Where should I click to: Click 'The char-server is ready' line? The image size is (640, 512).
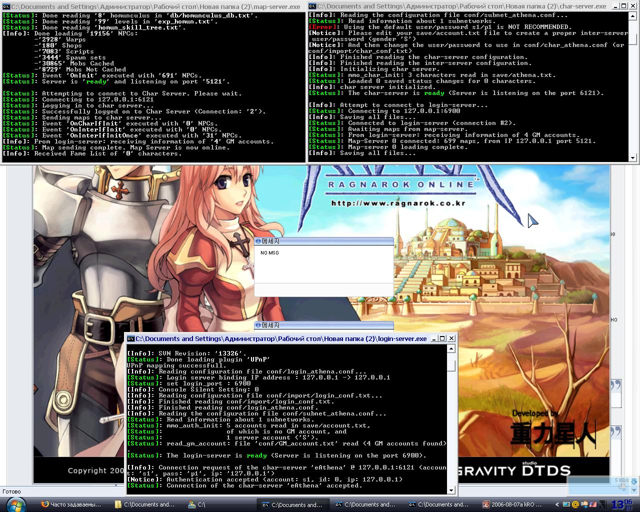tap(456, 93)
